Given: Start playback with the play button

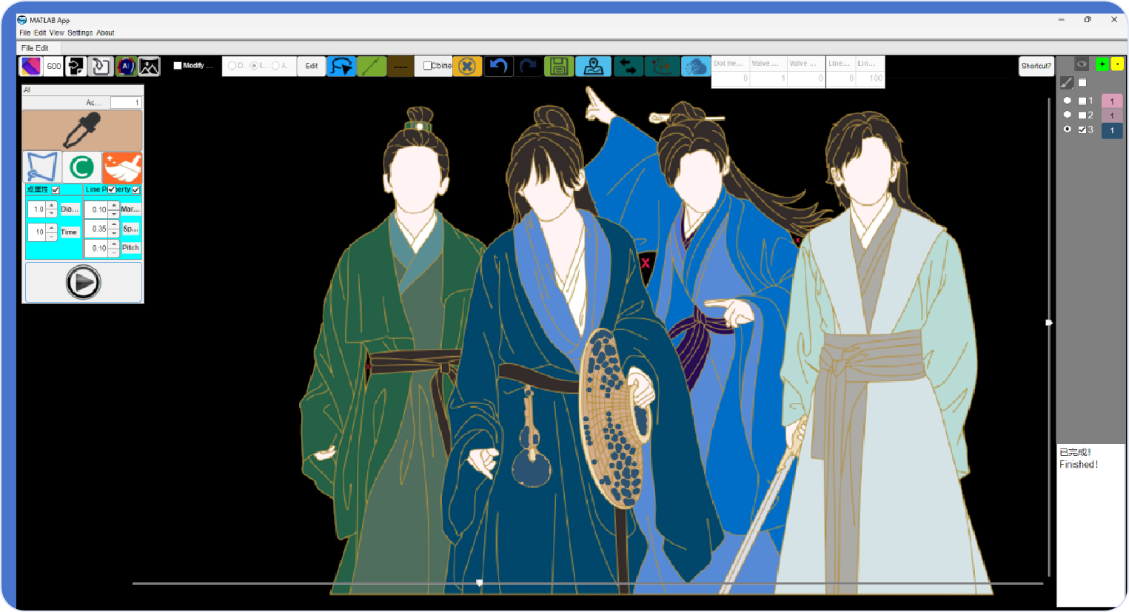Looking at the screenshot, I should 83,282.
